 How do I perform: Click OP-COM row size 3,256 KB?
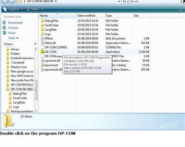(144, 52)
